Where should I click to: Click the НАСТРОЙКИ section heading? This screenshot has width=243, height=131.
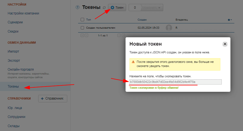pyautogui.click(x=17, y=4)
